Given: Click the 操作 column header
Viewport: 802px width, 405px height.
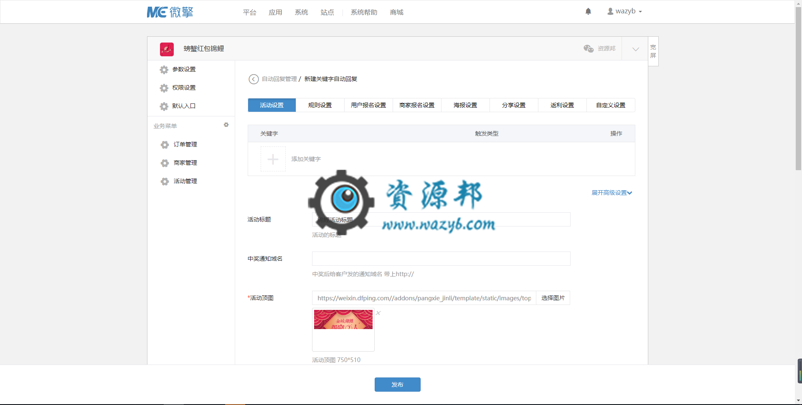Looking at the screenshot, I should click(616, 134).
